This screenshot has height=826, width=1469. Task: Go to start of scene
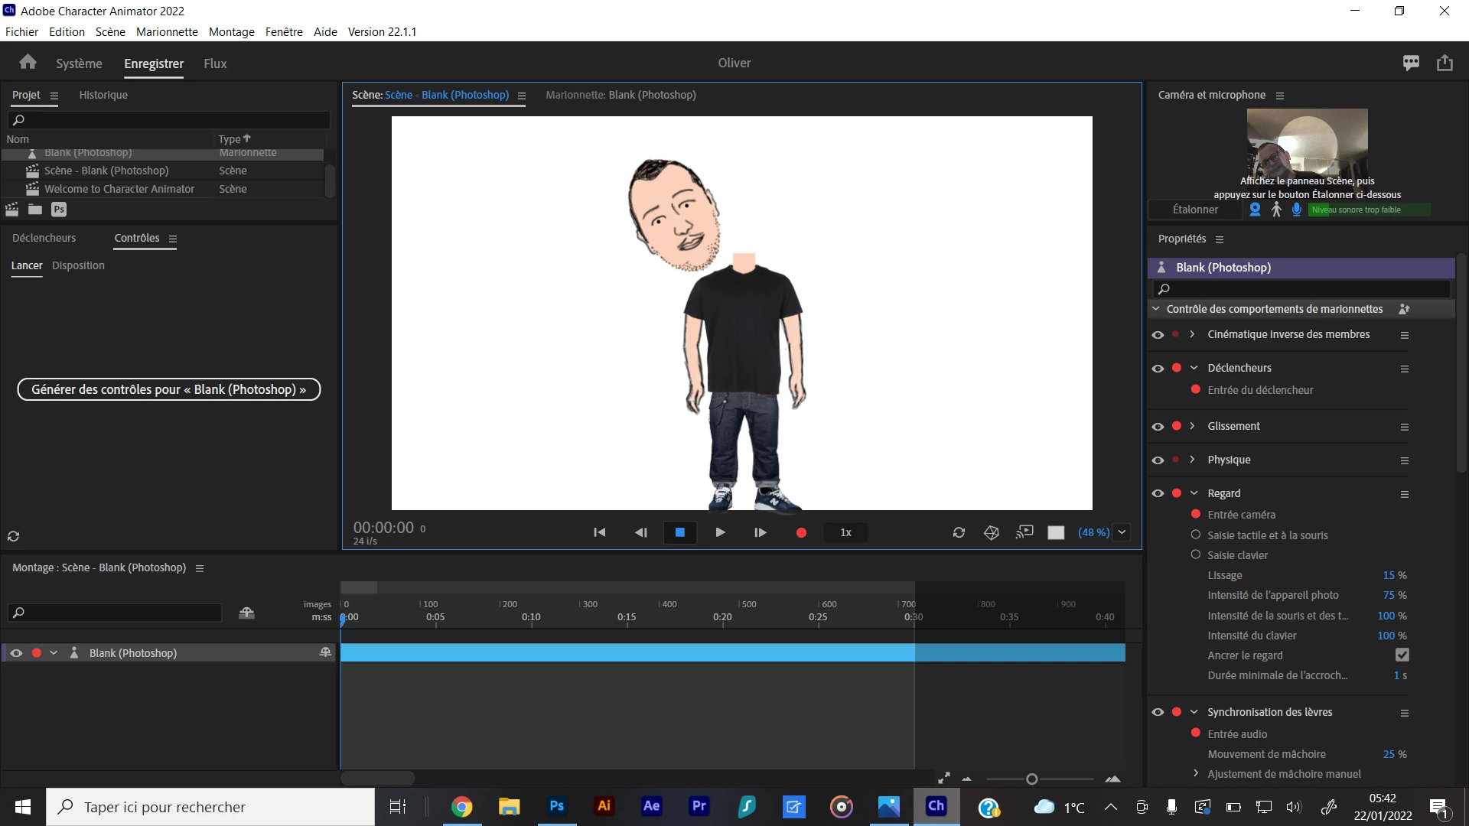[600, 532]
